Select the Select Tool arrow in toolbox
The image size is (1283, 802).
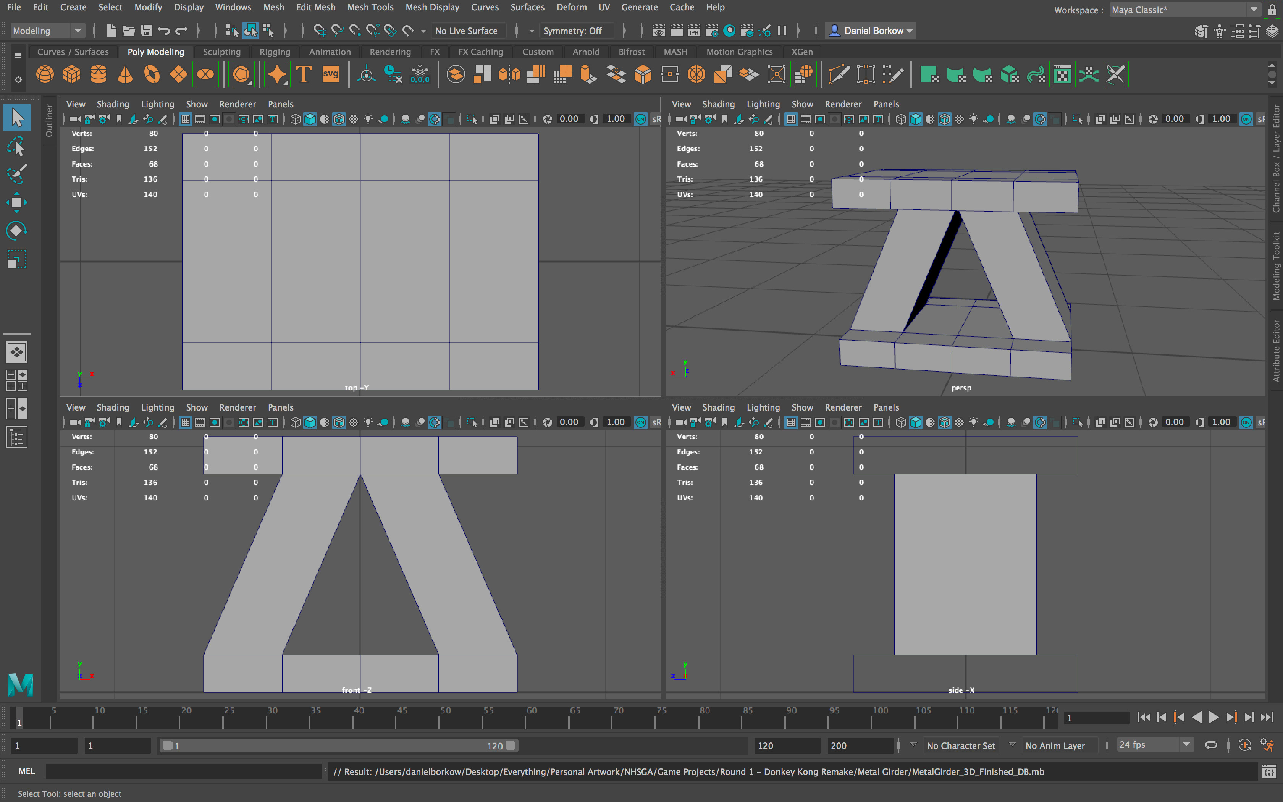tap(16, 118)
